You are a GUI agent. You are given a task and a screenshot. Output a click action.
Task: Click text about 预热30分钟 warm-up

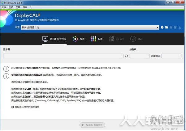(x=66, y=68)
